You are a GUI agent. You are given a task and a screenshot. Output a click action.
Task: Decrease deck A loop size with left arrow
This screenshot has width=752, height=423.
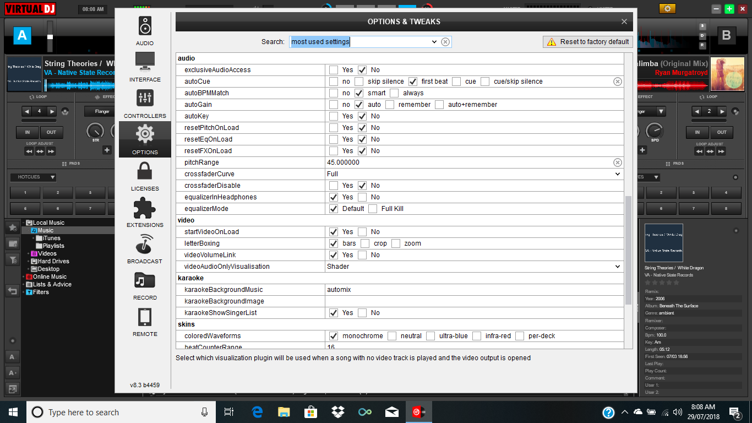27,111
